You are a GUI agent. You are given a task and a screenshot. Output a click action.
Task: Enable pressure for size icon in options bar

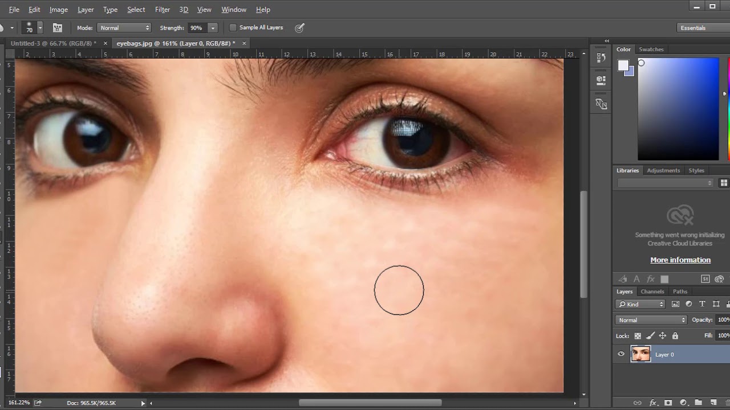click(299, 28)
